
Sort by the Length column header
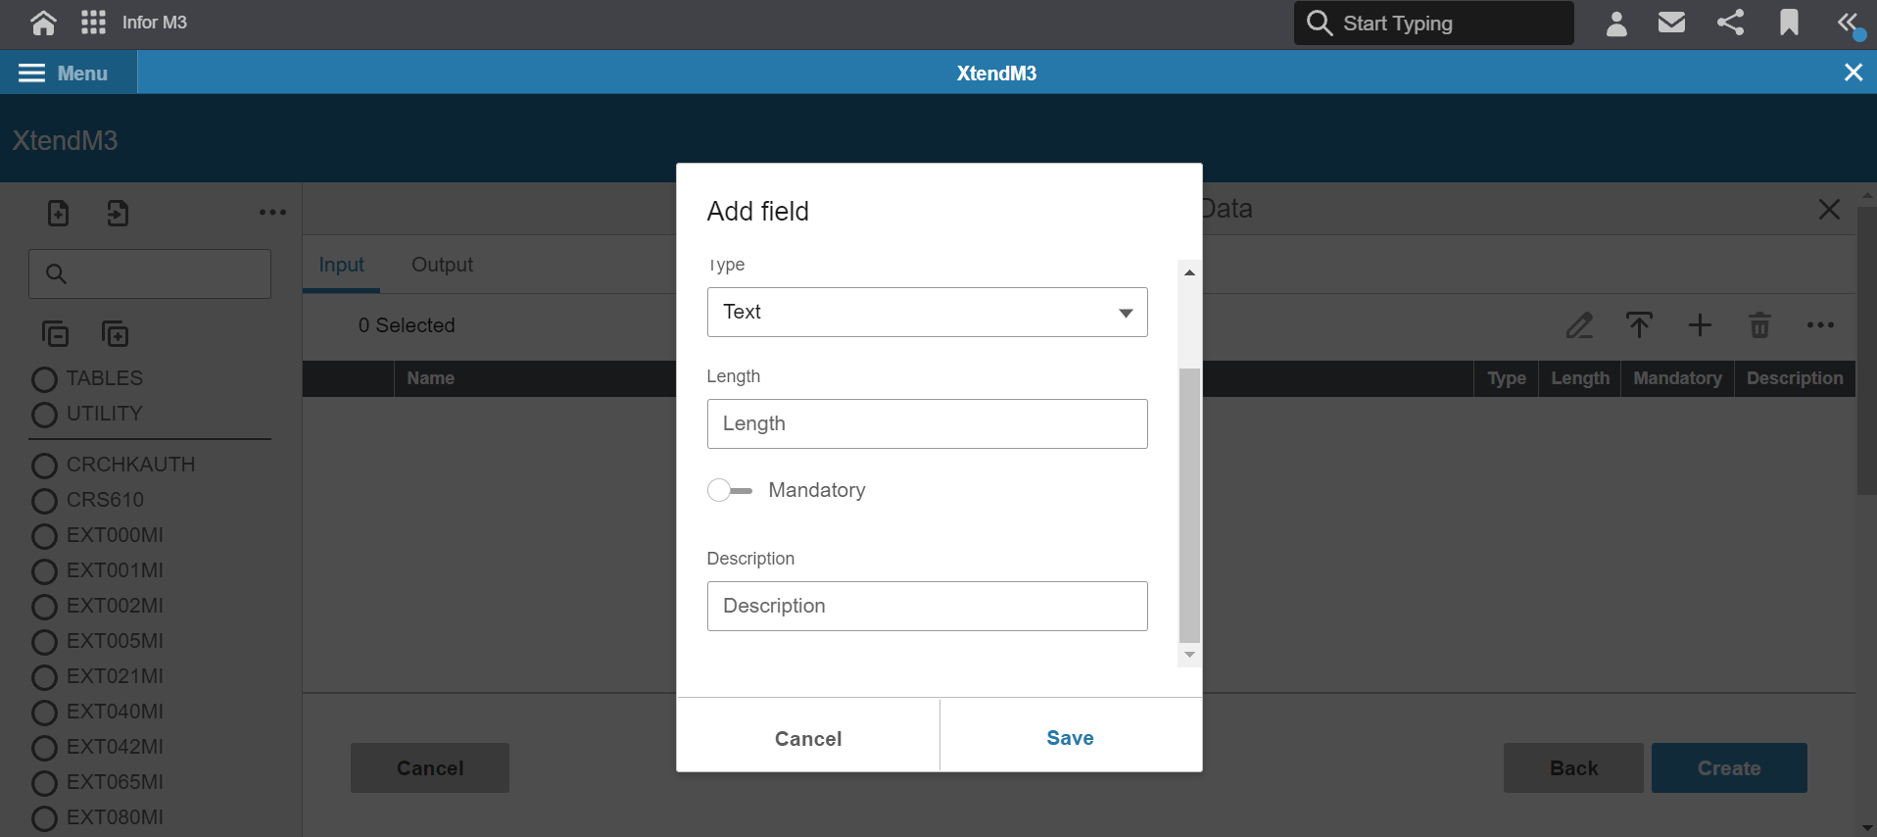[1580, 378]
